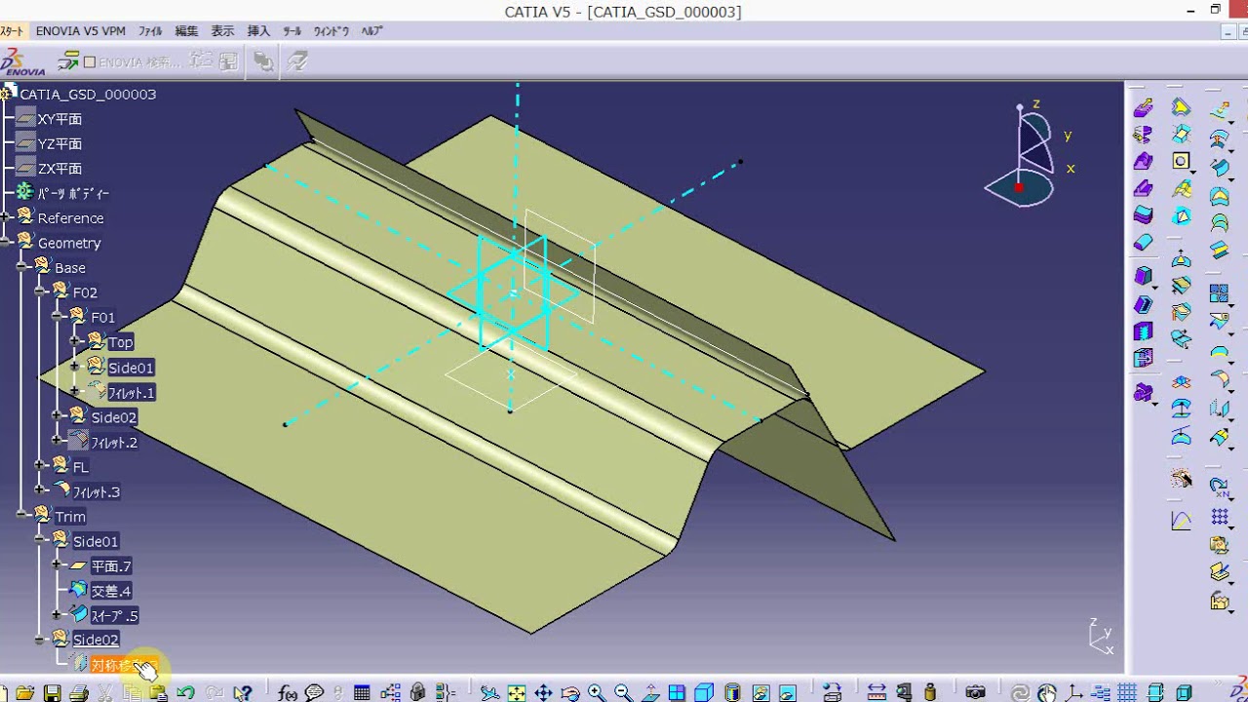Click the Measure Between icon
The height and width of the screenshot is (702, 1248).
tap(877, 693)
